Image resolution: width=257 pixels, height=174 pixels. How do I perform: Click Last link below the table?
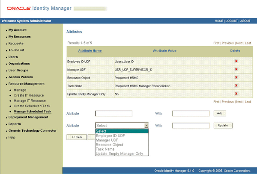coord(248,102)
